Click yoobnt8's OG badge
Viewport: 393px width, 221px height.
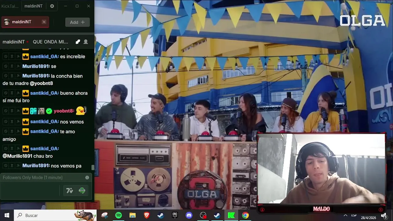[x=33, y=111]
